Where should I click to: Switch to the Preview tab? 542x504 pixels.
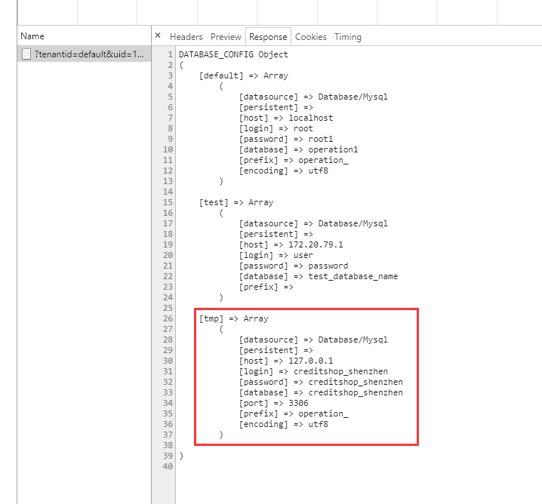pos(226,37)
